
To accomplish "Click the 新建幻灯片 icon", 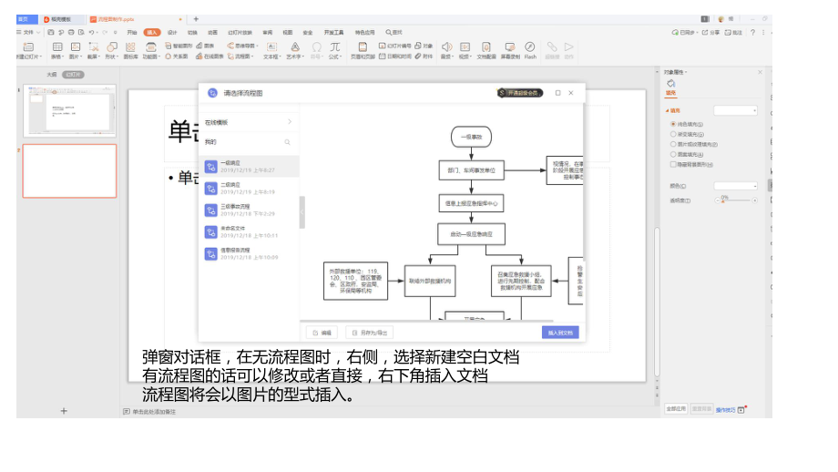I will coord(28,47).
